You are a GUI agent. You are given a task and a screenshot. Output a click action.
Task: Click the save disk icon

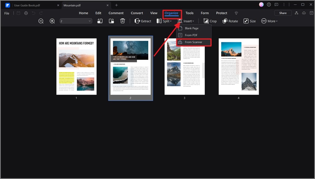18,13
